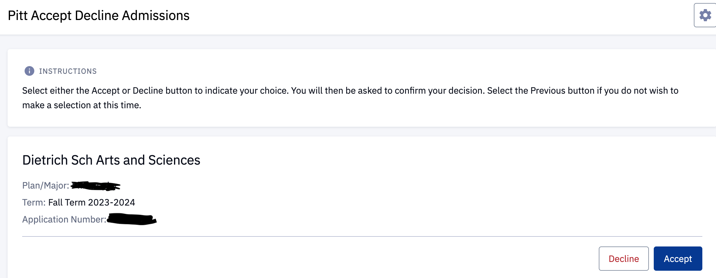716x278 pixels.
Task: Click the Instructions info icon
Action: click(x=29, y=71)
